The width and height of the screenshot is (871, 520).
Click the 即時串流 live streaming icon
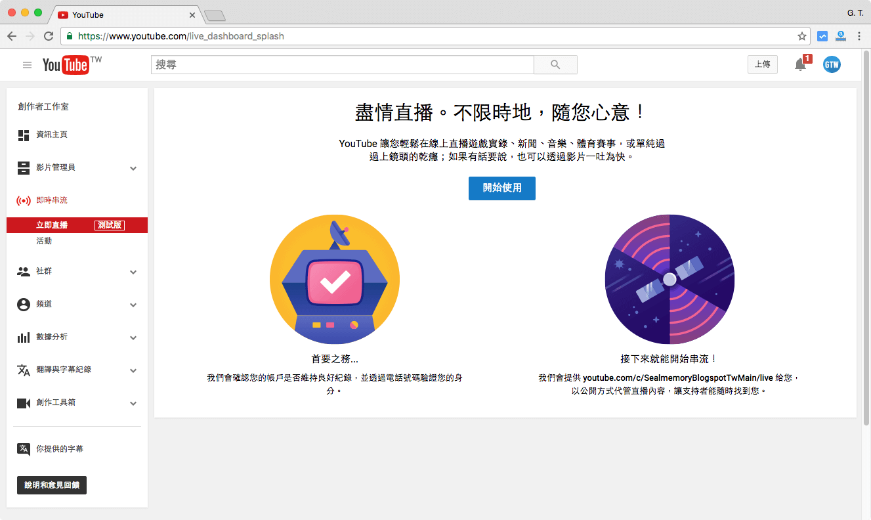pos(22,200)
